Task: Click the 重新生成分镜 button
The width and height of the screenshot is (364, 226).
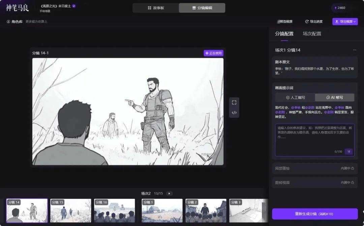Action: tap(315, 214)
